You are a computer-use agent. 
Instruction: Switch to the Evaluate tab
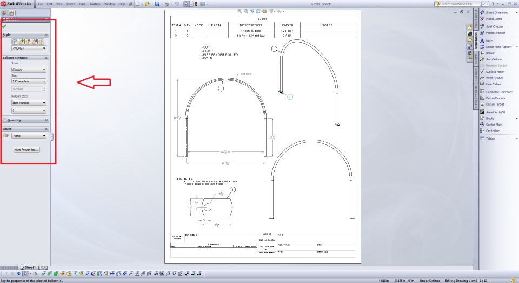pyautogui.click(x=476, y=75)
